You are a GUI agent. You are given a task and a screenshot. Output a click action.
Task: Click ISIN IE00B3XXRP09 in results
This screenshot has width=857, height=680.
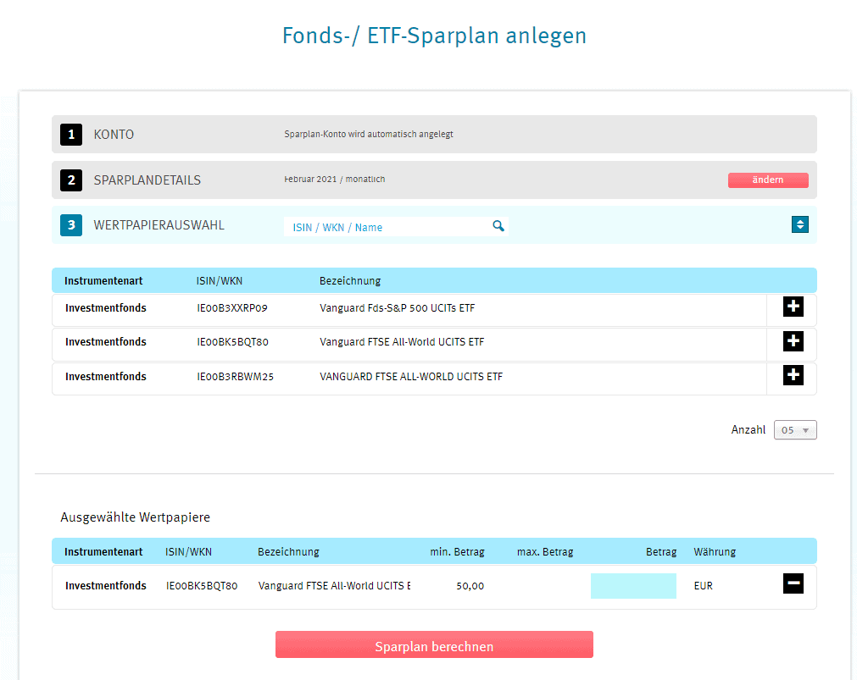pos(232,308)
